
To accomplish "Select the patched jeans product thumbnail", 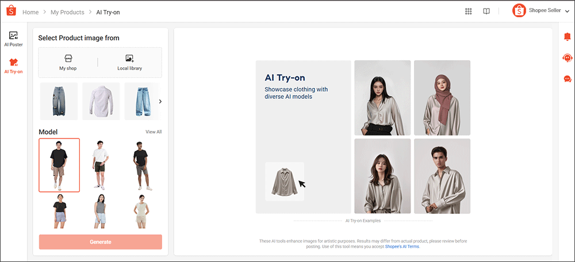I will [59, 101].
